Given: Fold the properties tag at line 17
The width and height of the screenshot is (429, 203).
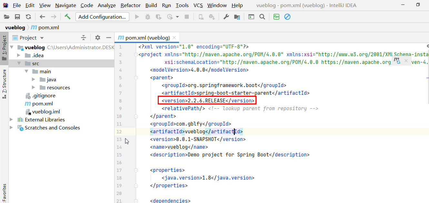Looking at the screenshot, I should [136, 170].
